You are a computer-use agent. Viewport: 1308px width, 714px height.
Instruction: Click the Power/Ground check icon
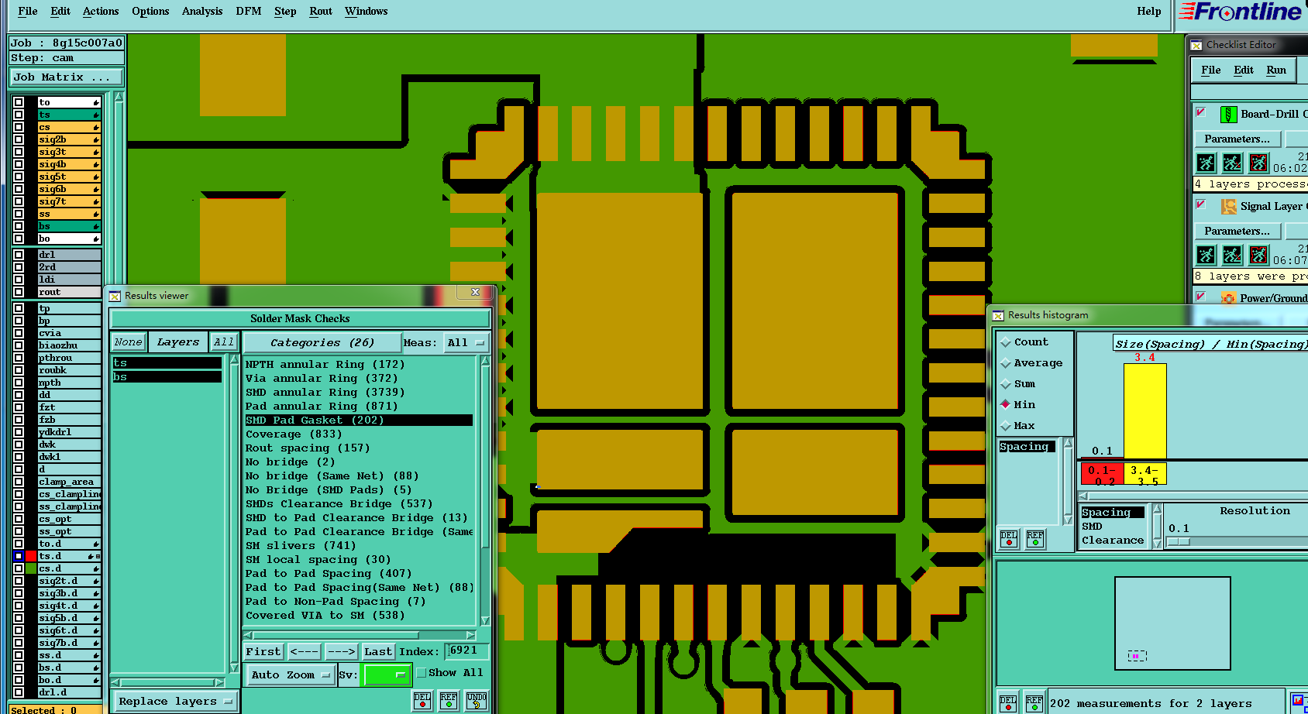tap(1228, 298)
